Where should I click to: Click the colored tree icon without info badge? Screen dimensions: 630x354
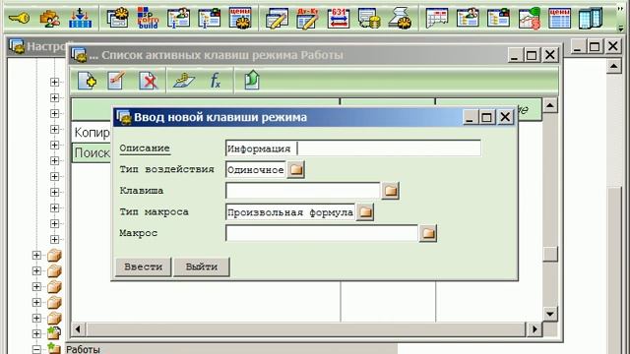click(498, 18)
